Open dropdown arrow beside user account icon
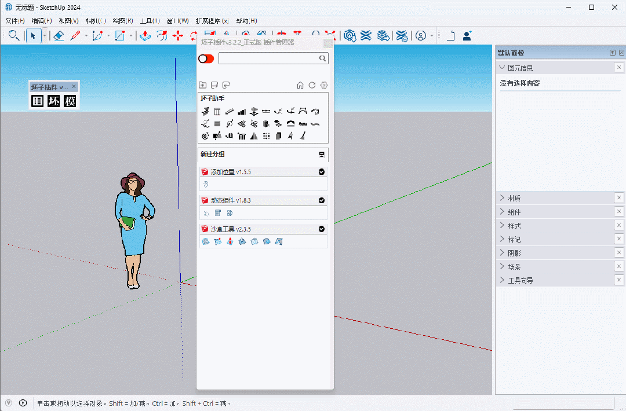 point(432,36)
